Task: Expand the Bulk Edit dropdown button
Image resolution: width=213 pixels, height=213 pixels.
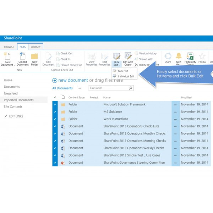Action: coord(116,64)
